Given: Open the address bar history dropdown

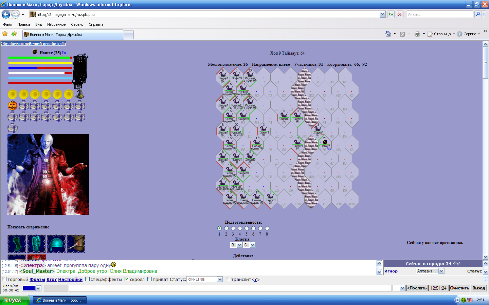Looking at the screenshot, I should (383, 14).
